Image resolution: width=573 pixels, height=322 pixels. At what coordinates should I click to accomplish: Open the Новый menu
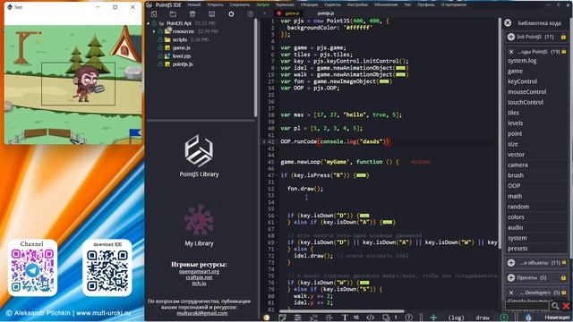(x=194, y=4)
